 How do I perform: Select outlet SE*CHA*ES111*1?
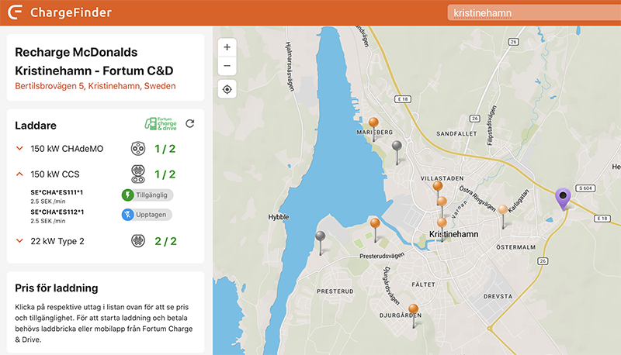click(x=57, y=192)
